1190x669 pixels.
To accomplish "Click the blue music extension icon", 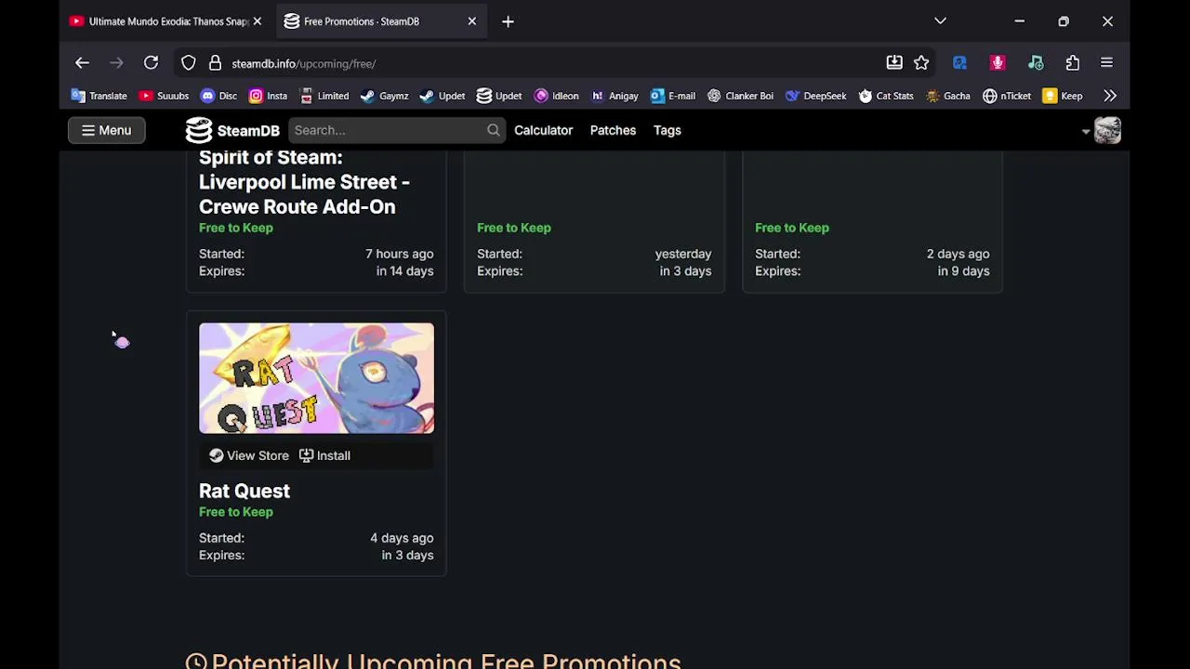I will (x=959, y=63).
